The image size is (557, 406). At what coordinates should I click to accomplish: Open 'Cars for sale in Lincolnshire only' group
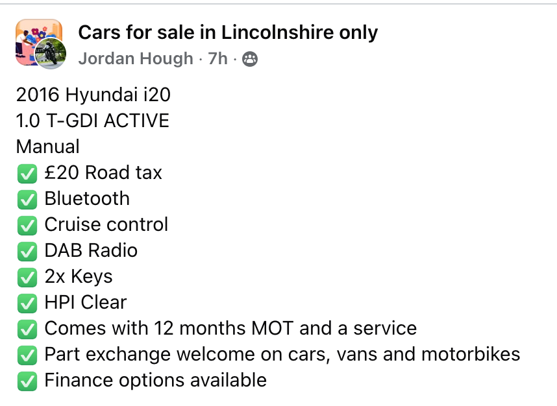228,32
